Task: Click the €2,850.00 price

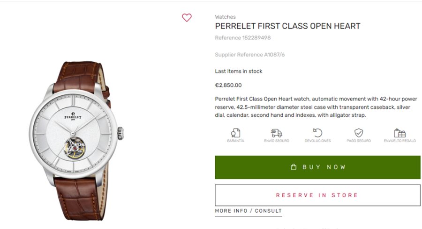Action: pos(228,85)
